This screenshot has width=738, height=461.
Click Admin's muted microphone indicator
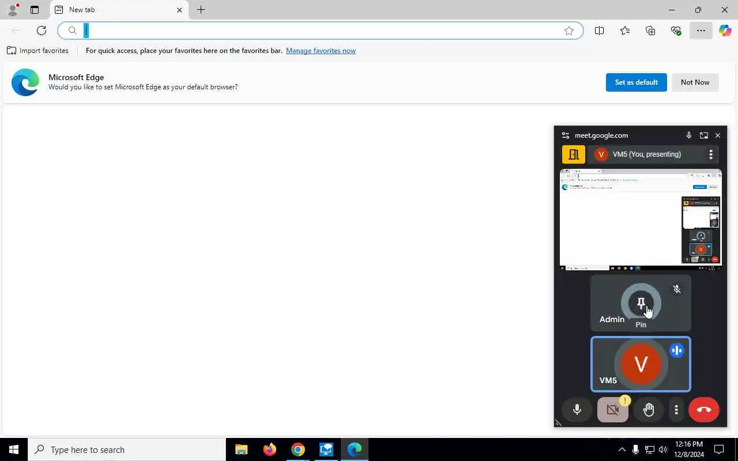click(x=677, y=289)
